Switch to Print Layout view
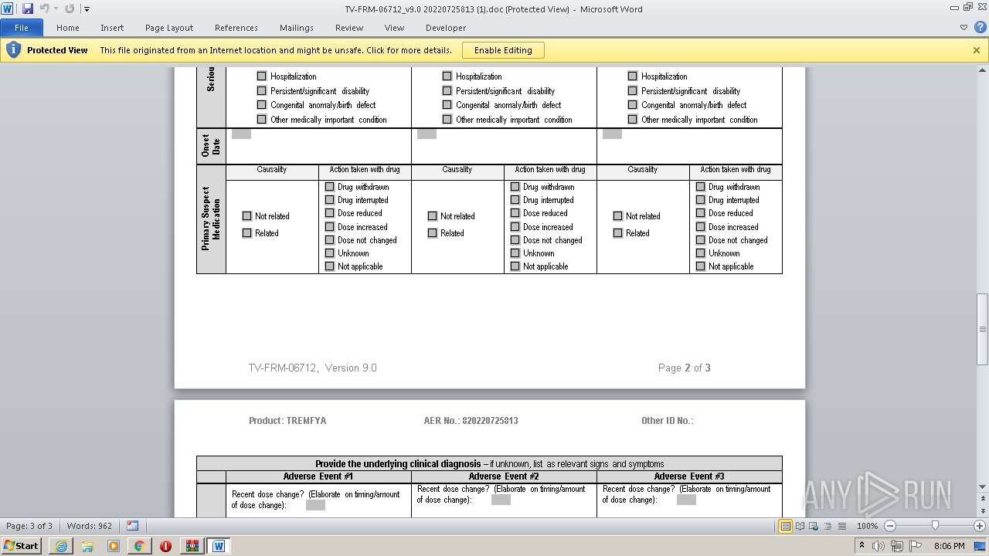The width and height of the screenshot is (989, 556). [x=785, y=526]
